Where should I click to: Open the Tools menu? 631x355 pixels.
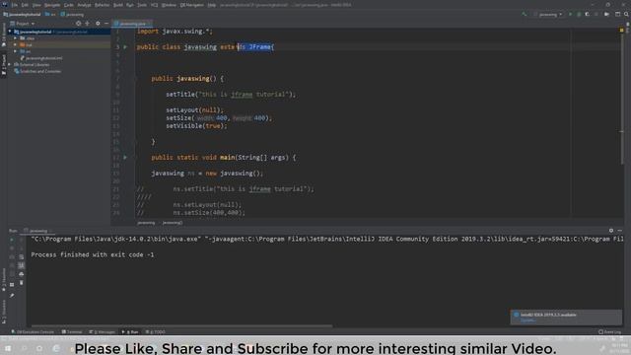(x=142, y=5)
